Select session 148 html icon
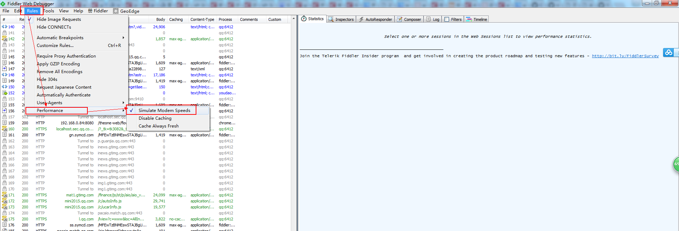679x231 pixels. (5, 75)
